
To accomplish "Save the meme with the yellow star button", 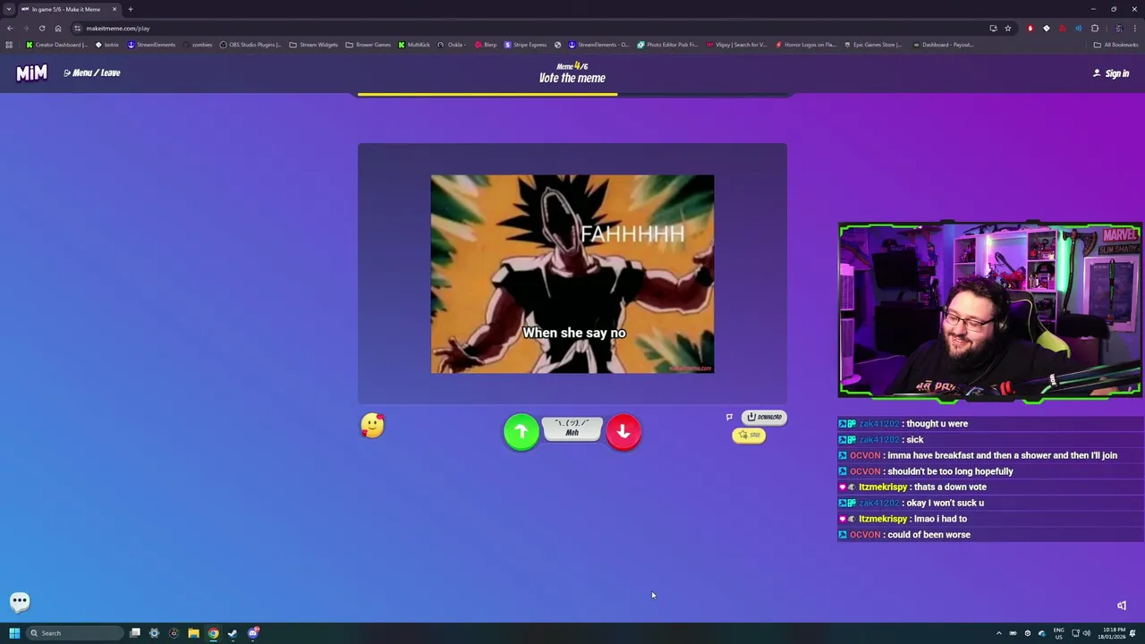I will tap(750, 436).
